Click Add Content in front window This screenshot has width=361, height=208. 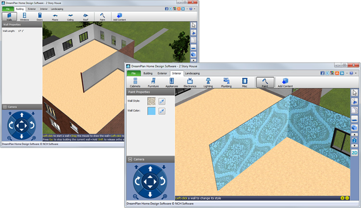point(285,83)
